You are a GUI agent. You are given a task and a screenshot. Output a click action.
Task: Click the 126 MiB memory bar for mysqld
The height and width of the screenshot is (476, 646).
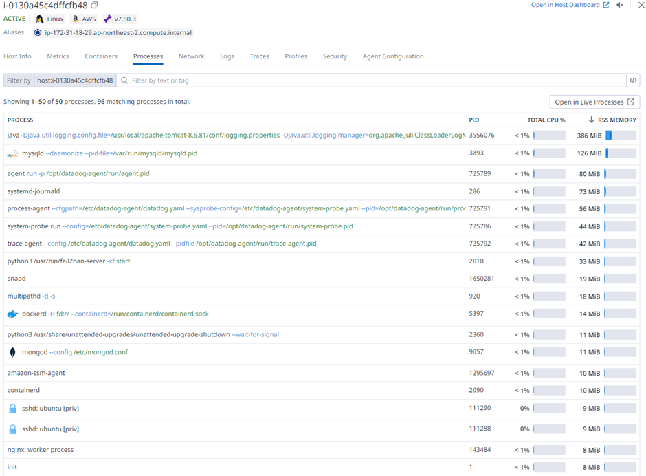point(621,153)
